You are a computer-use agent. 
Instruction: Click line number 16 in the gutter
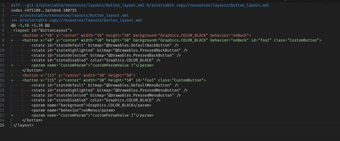pyautogui.click(x=2, y=80)
